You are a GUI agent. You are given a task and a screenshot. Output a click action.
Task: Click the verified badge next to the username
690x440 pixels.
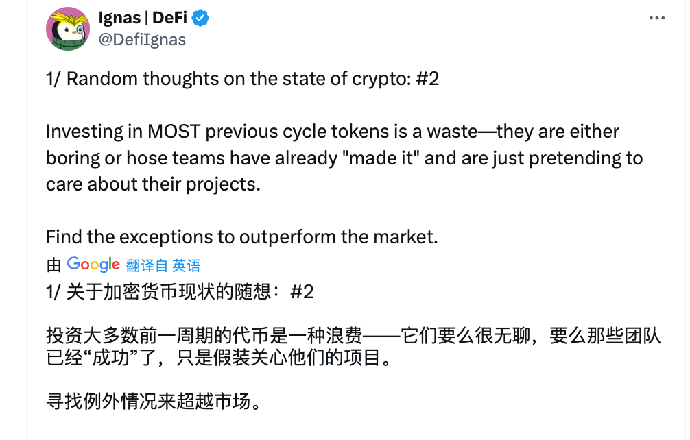tap(198, 18)
